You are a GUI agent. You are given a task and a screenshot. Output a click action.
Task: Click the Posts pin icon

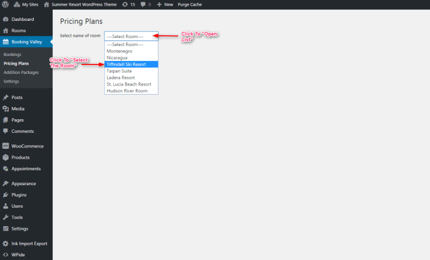[6, 98]
